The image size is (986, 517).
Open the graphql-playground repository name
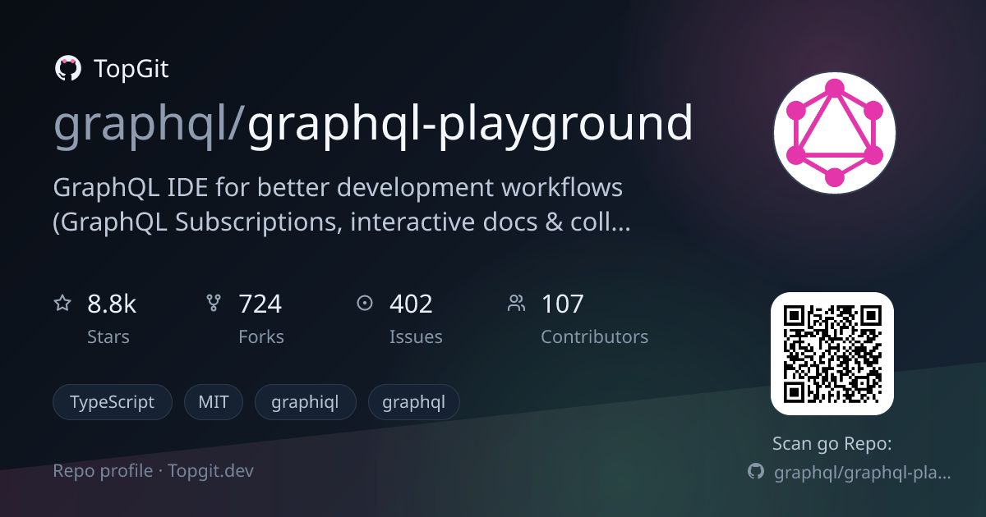tap(471, 126)
